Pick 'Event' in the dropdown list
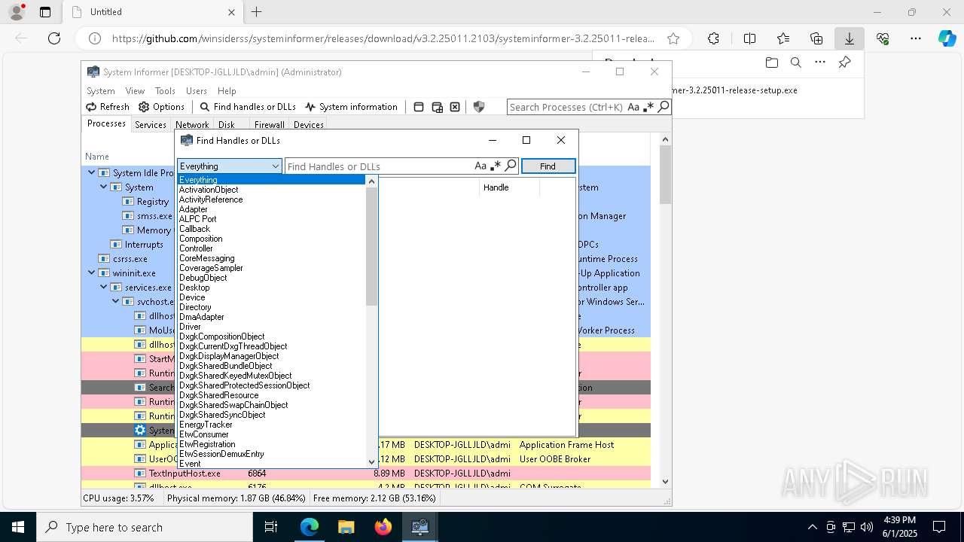 (271, 464)
